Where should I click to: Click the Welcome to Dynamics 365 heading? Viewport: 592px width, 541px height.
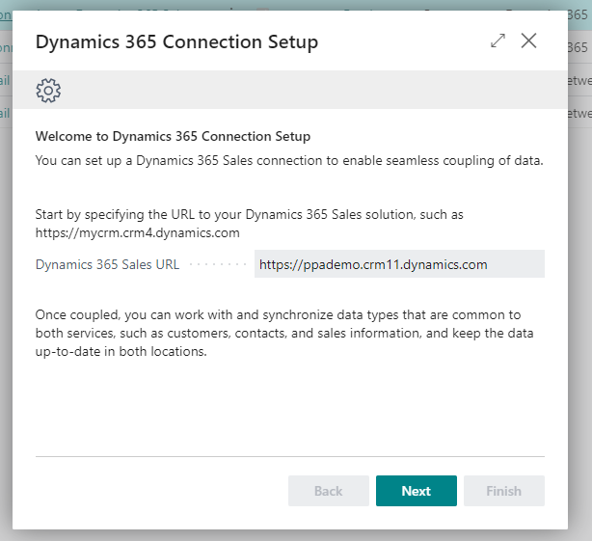(173, 136)
